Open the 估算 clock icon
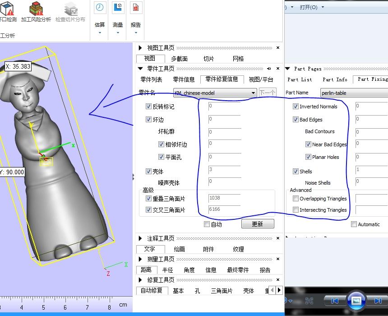 coord(100,8)
